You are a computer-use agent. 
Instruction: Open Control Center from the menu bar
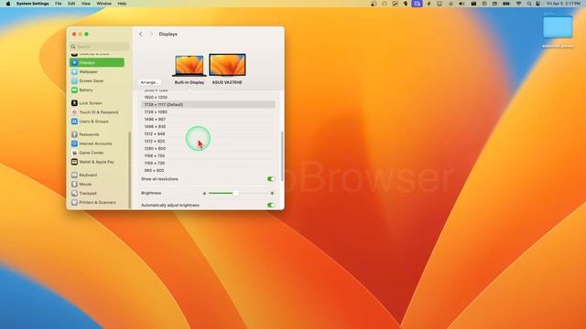tap(537, 4)
